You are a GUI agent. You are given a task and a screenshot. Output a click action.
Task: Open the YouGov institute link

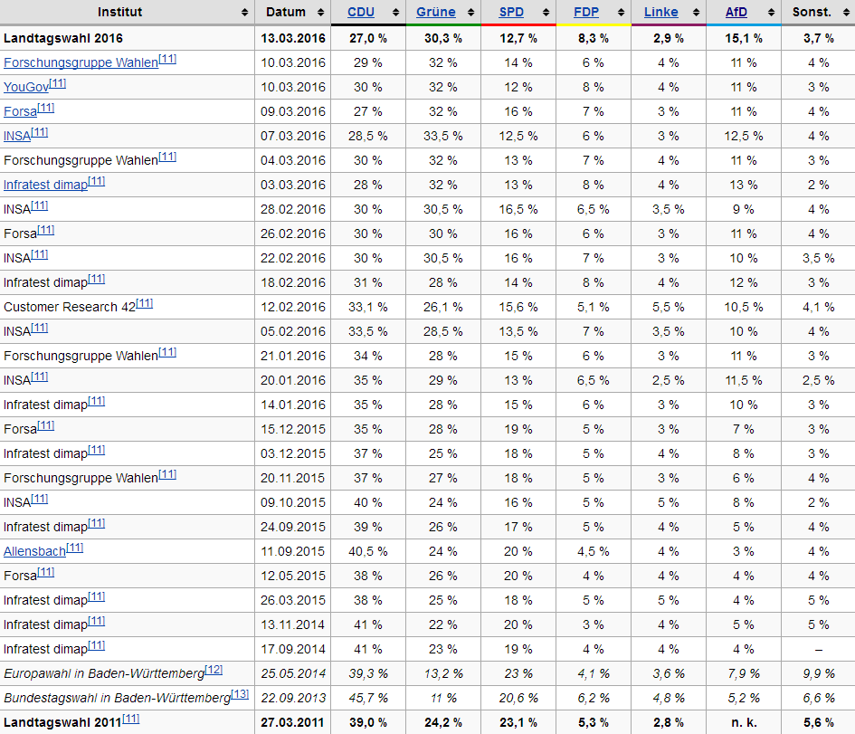26,87
